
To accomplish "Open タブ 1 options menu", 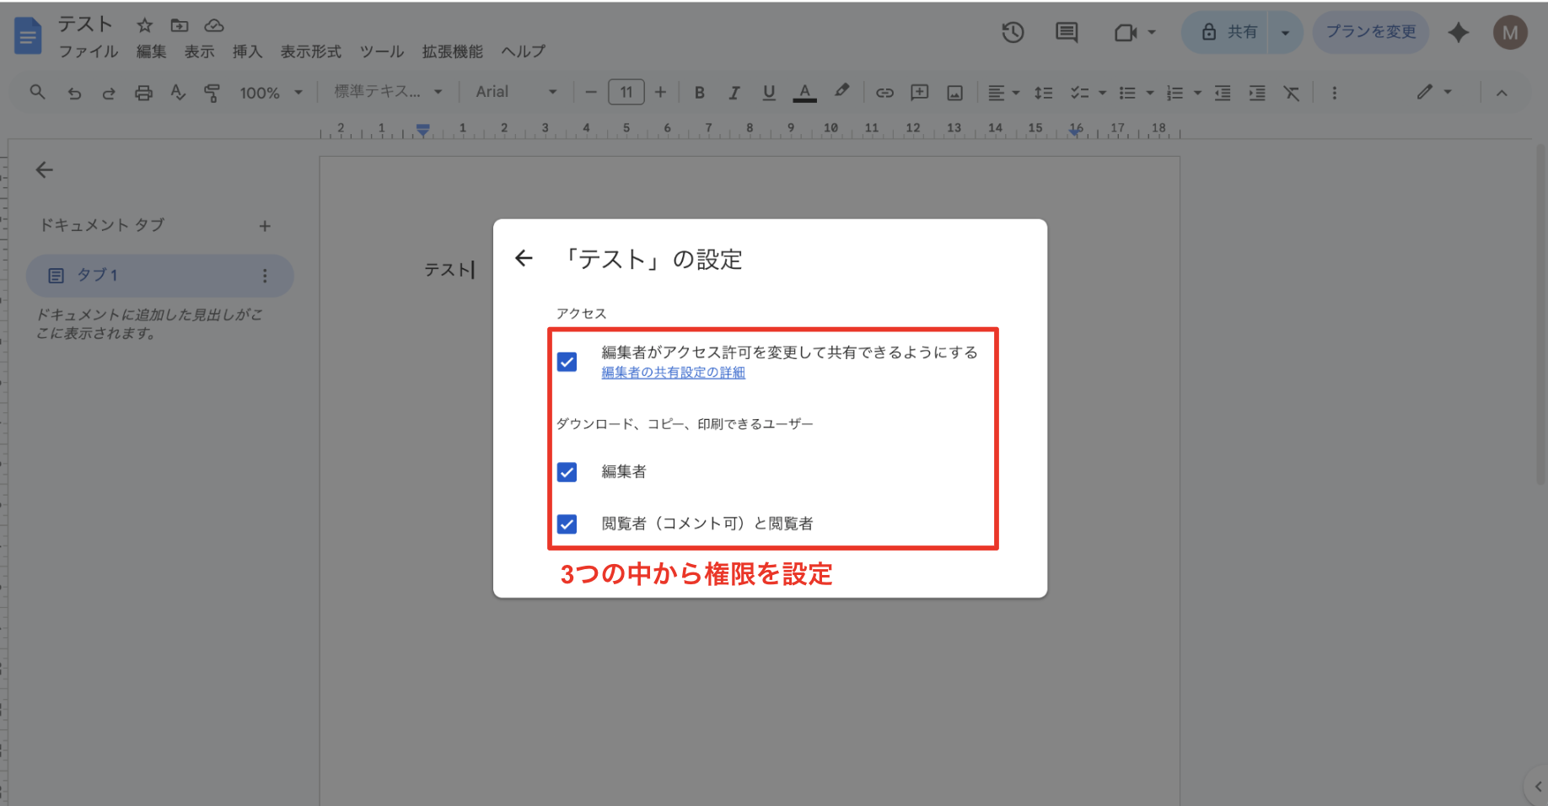I will 265,276.
